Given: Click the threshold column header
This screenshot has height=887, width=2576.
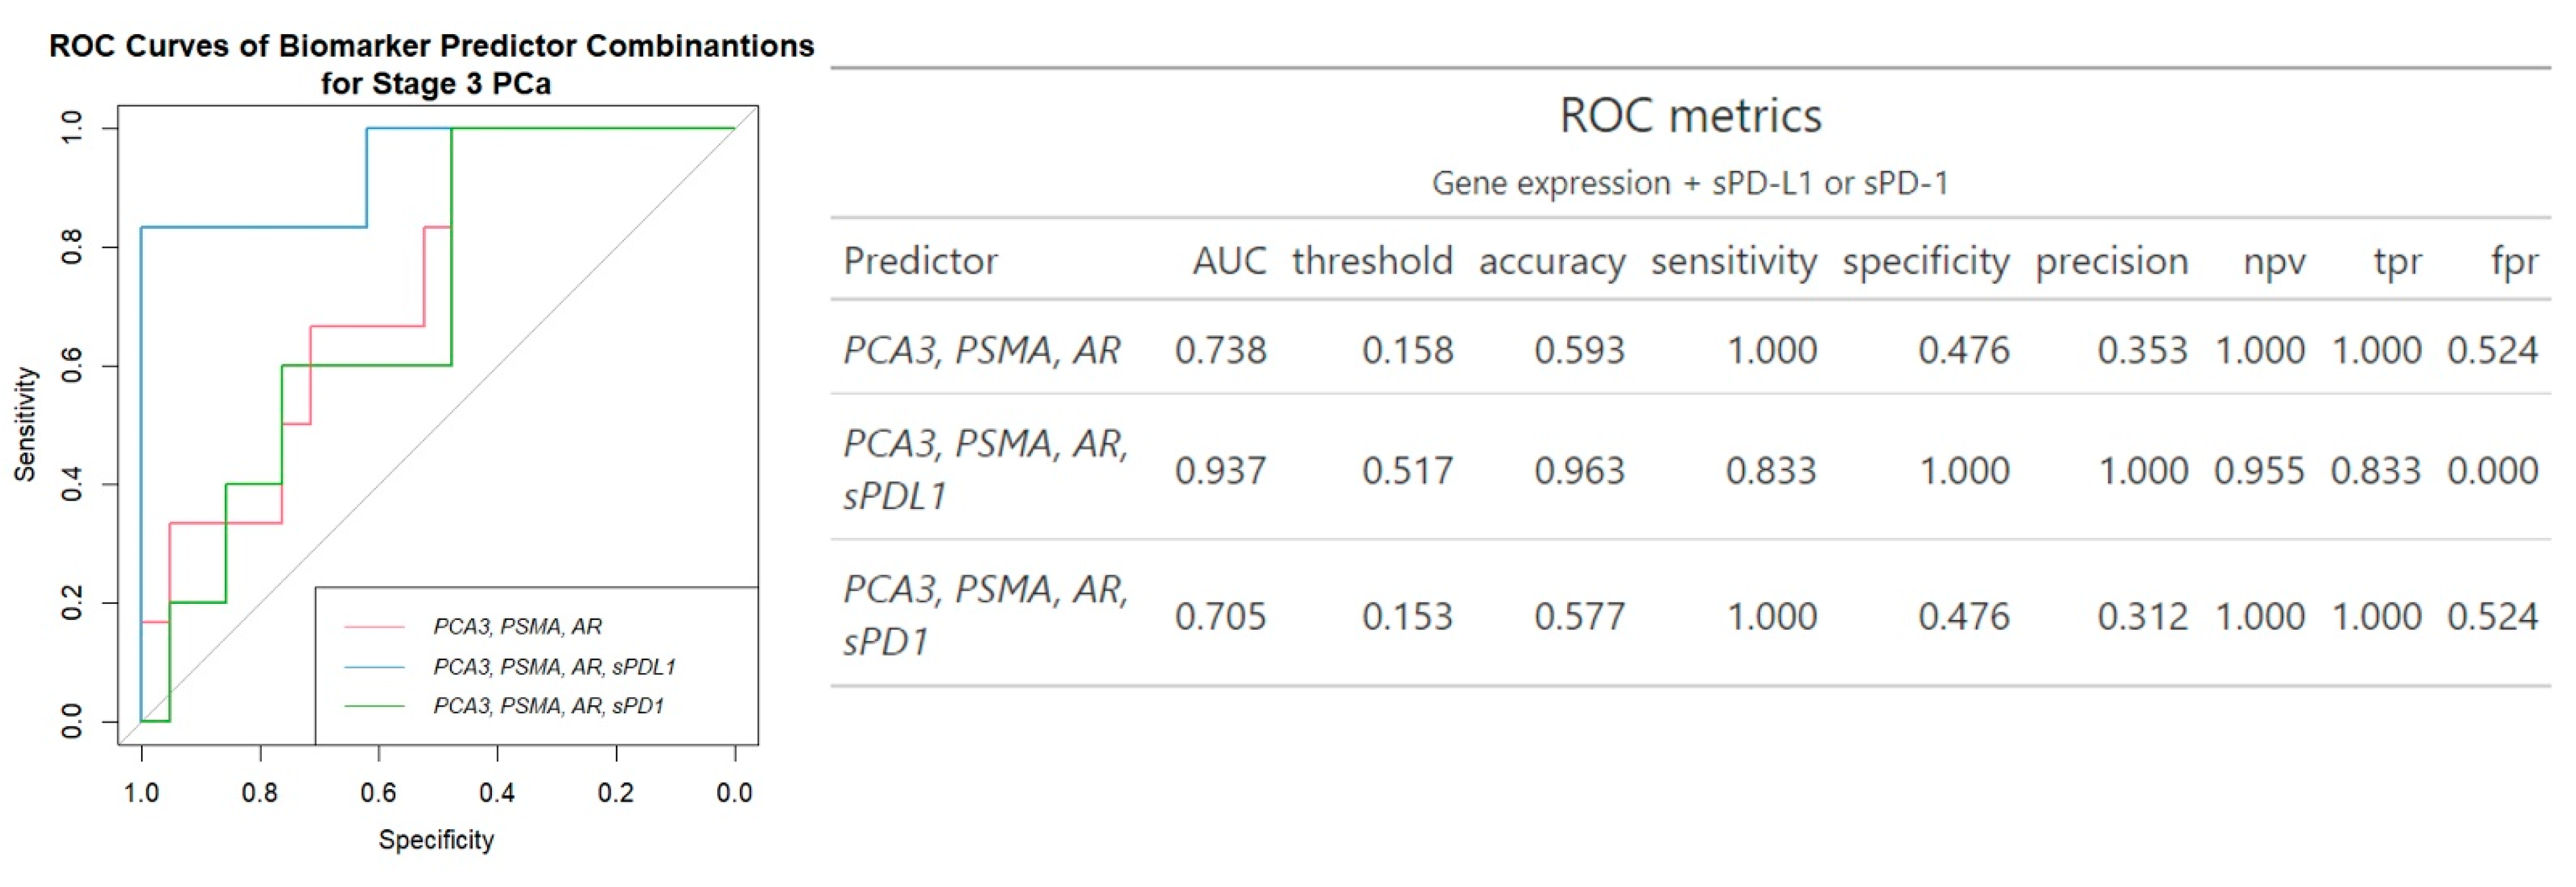Looking at the screenshot, I should click(1372, 262).
